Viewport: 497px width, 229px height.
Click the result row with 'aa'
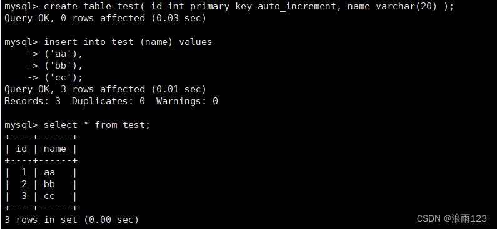(x=41, y=172)
